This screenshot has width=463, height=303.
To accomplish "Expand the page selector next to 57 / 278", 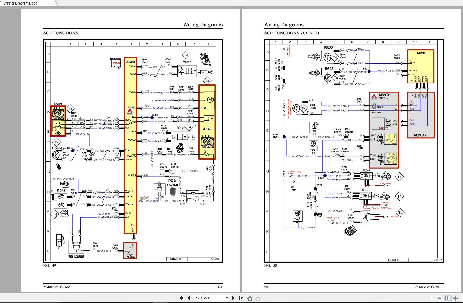I will (227, 297).
